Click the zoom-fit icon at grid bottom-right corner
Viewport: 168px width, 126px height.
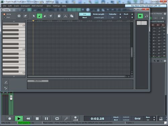pos(132,77)
